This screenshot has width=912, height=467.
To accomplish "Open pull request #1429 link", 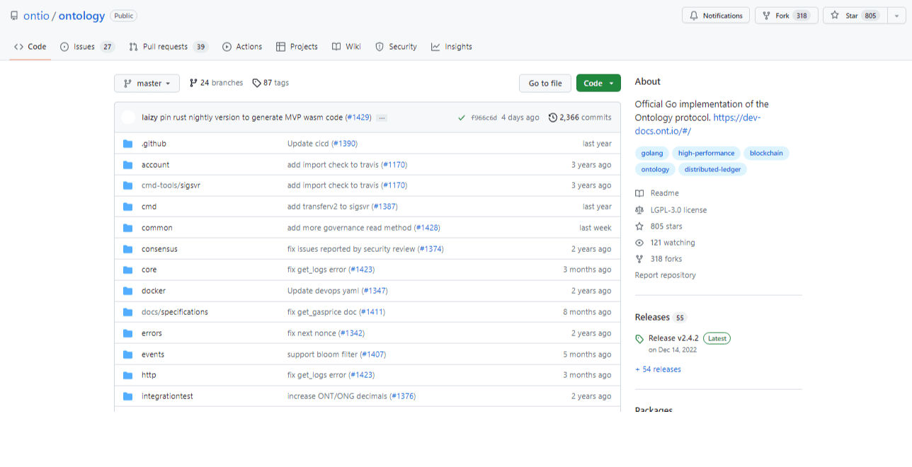I will (x=358, y=117).
